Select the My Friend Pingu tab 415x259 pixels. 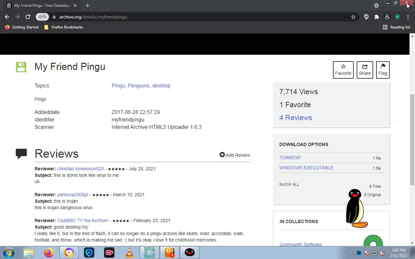point(41,6)
